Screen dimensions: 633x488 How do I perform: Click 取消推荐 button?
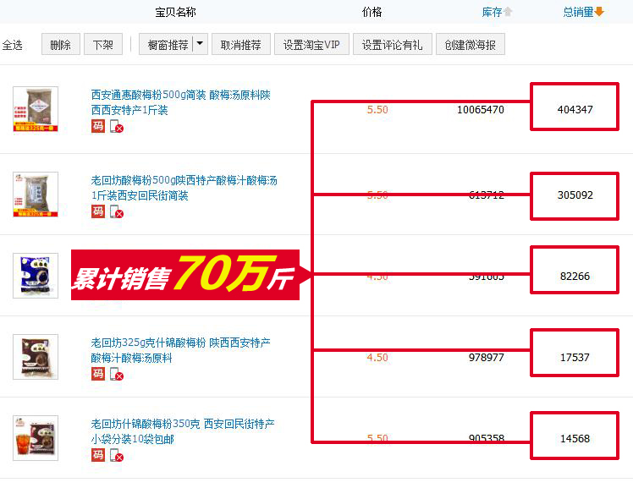241,44
